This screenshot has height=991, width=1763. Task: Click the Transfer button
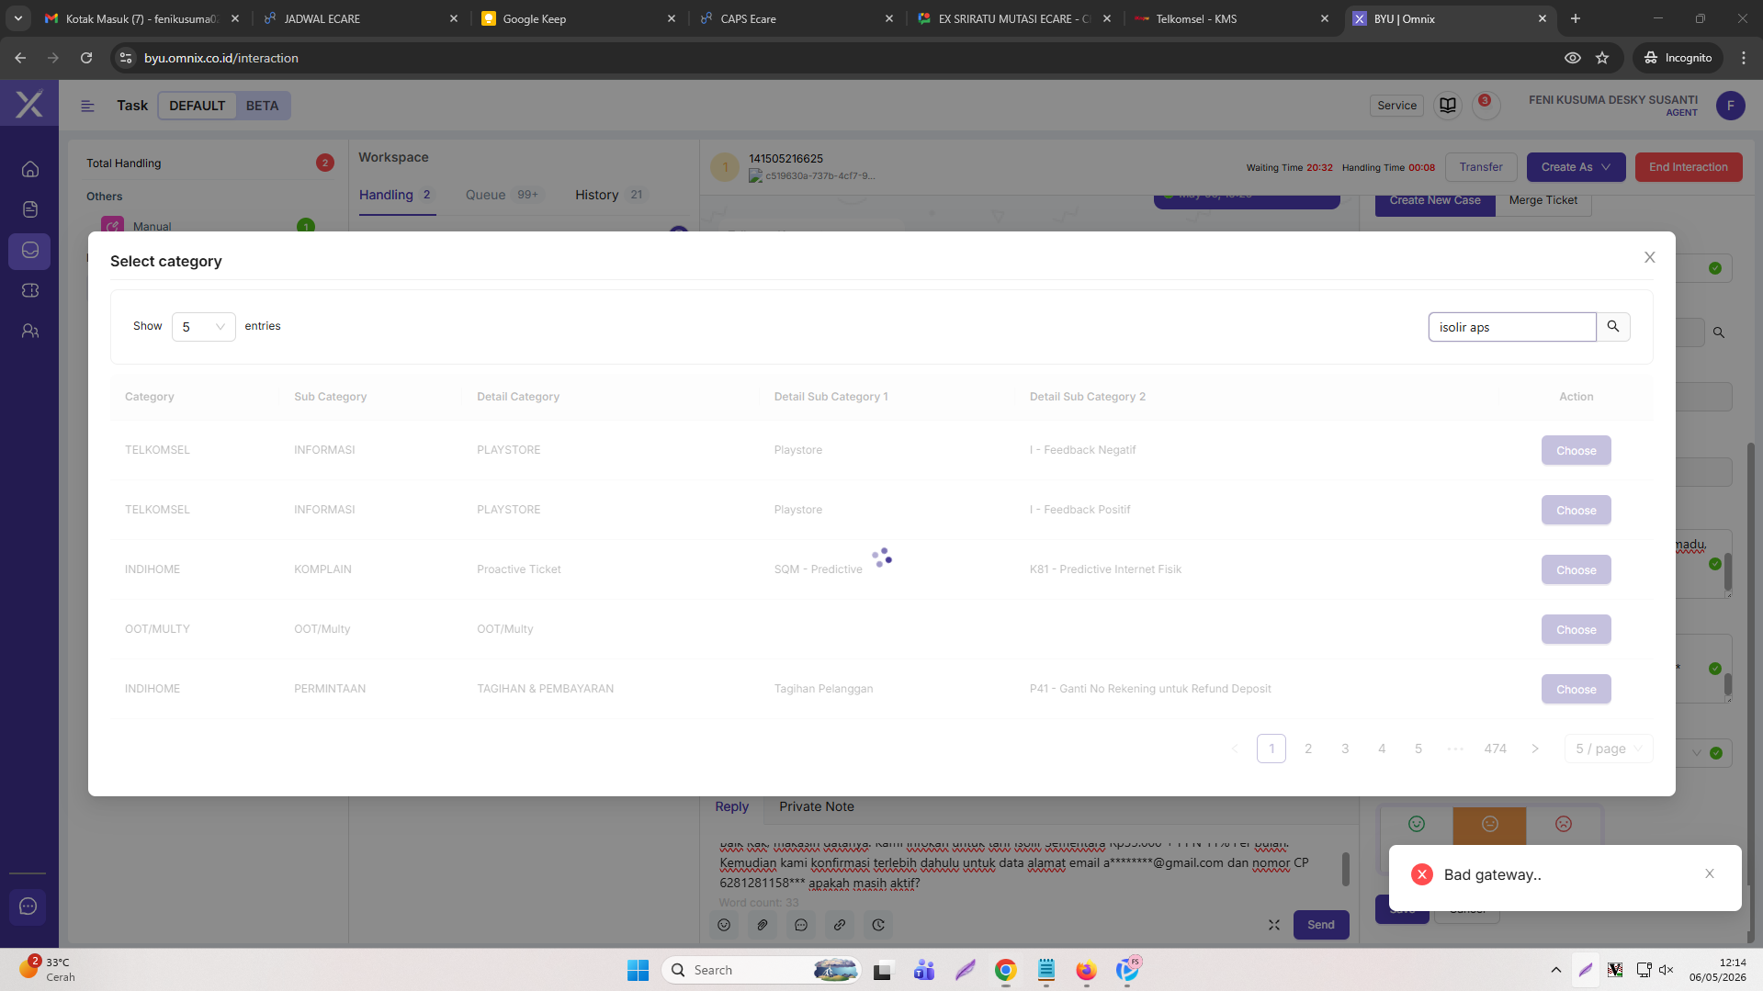(x=1481, y=167)
